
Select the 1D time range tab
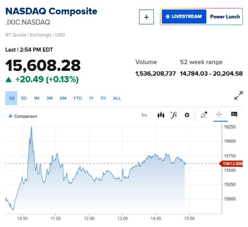point(12,98)
